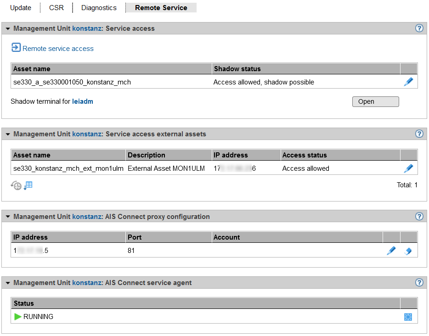The width and height of the screenshot is (429, 336).
Task: Open help for AIS Connect proxy configuration
Action: [419, 217]
